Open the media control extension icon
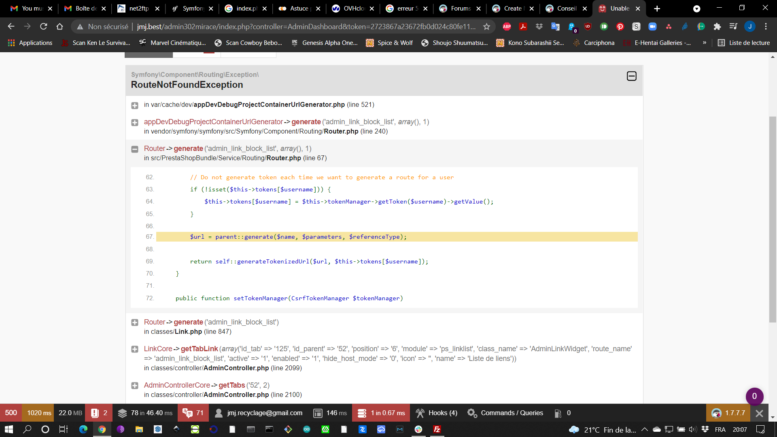 click(733, 26)
